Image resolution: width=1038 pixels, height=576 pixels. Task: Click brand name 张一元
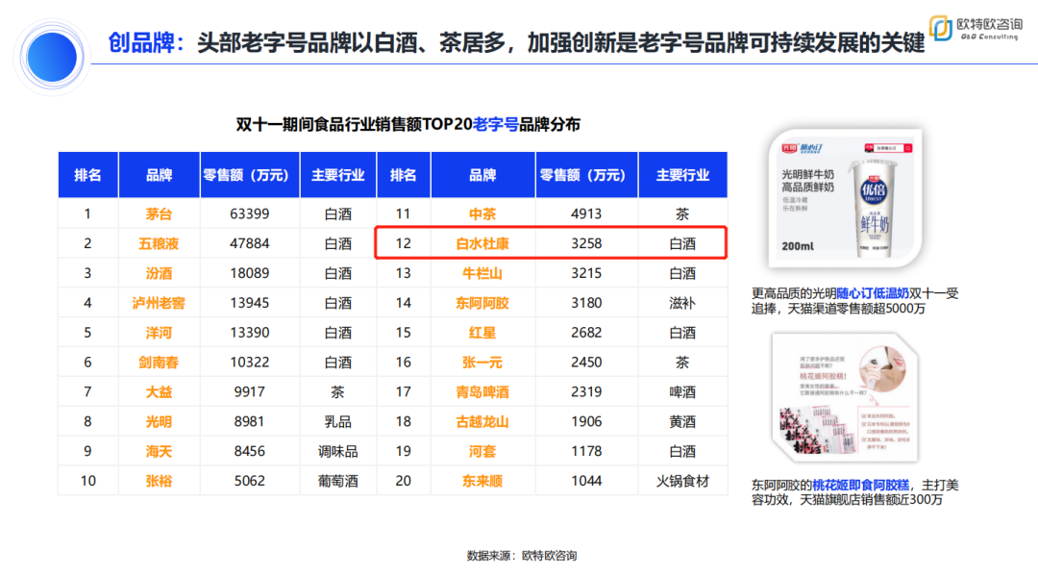point(482,363)
